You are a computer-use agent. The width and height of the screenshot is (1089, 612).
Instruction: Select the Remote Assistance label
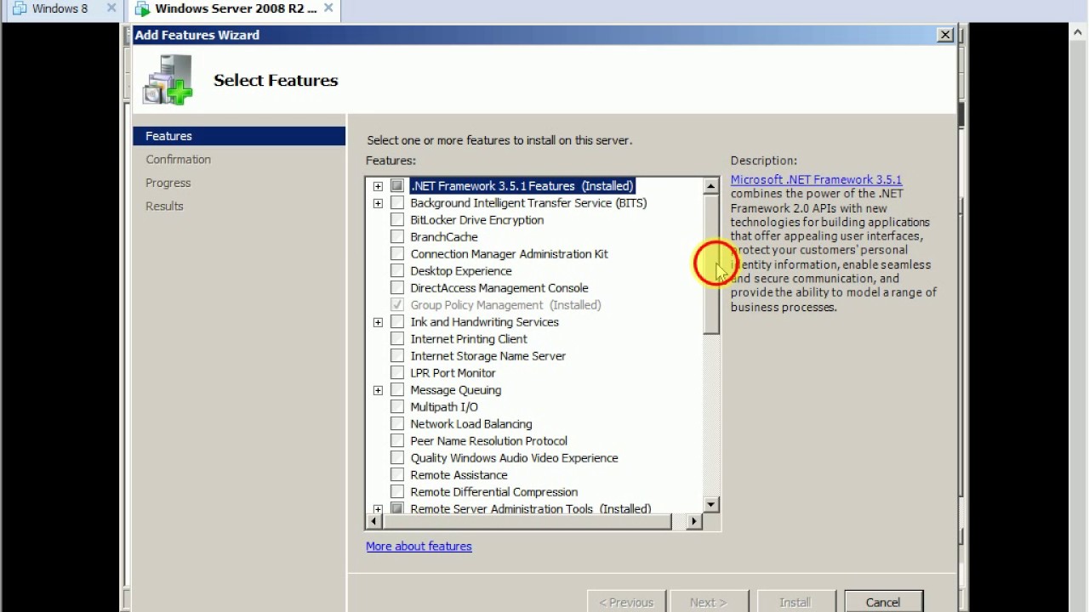click(x=459, y=474)
